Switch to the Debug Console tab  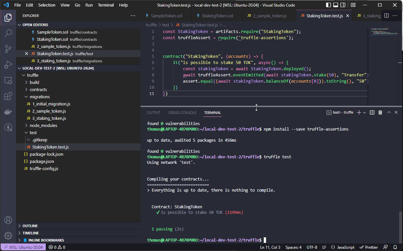182,113
